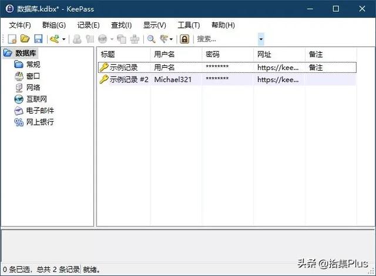Click the 用户名 cell of 示例记录

(164, 68)
